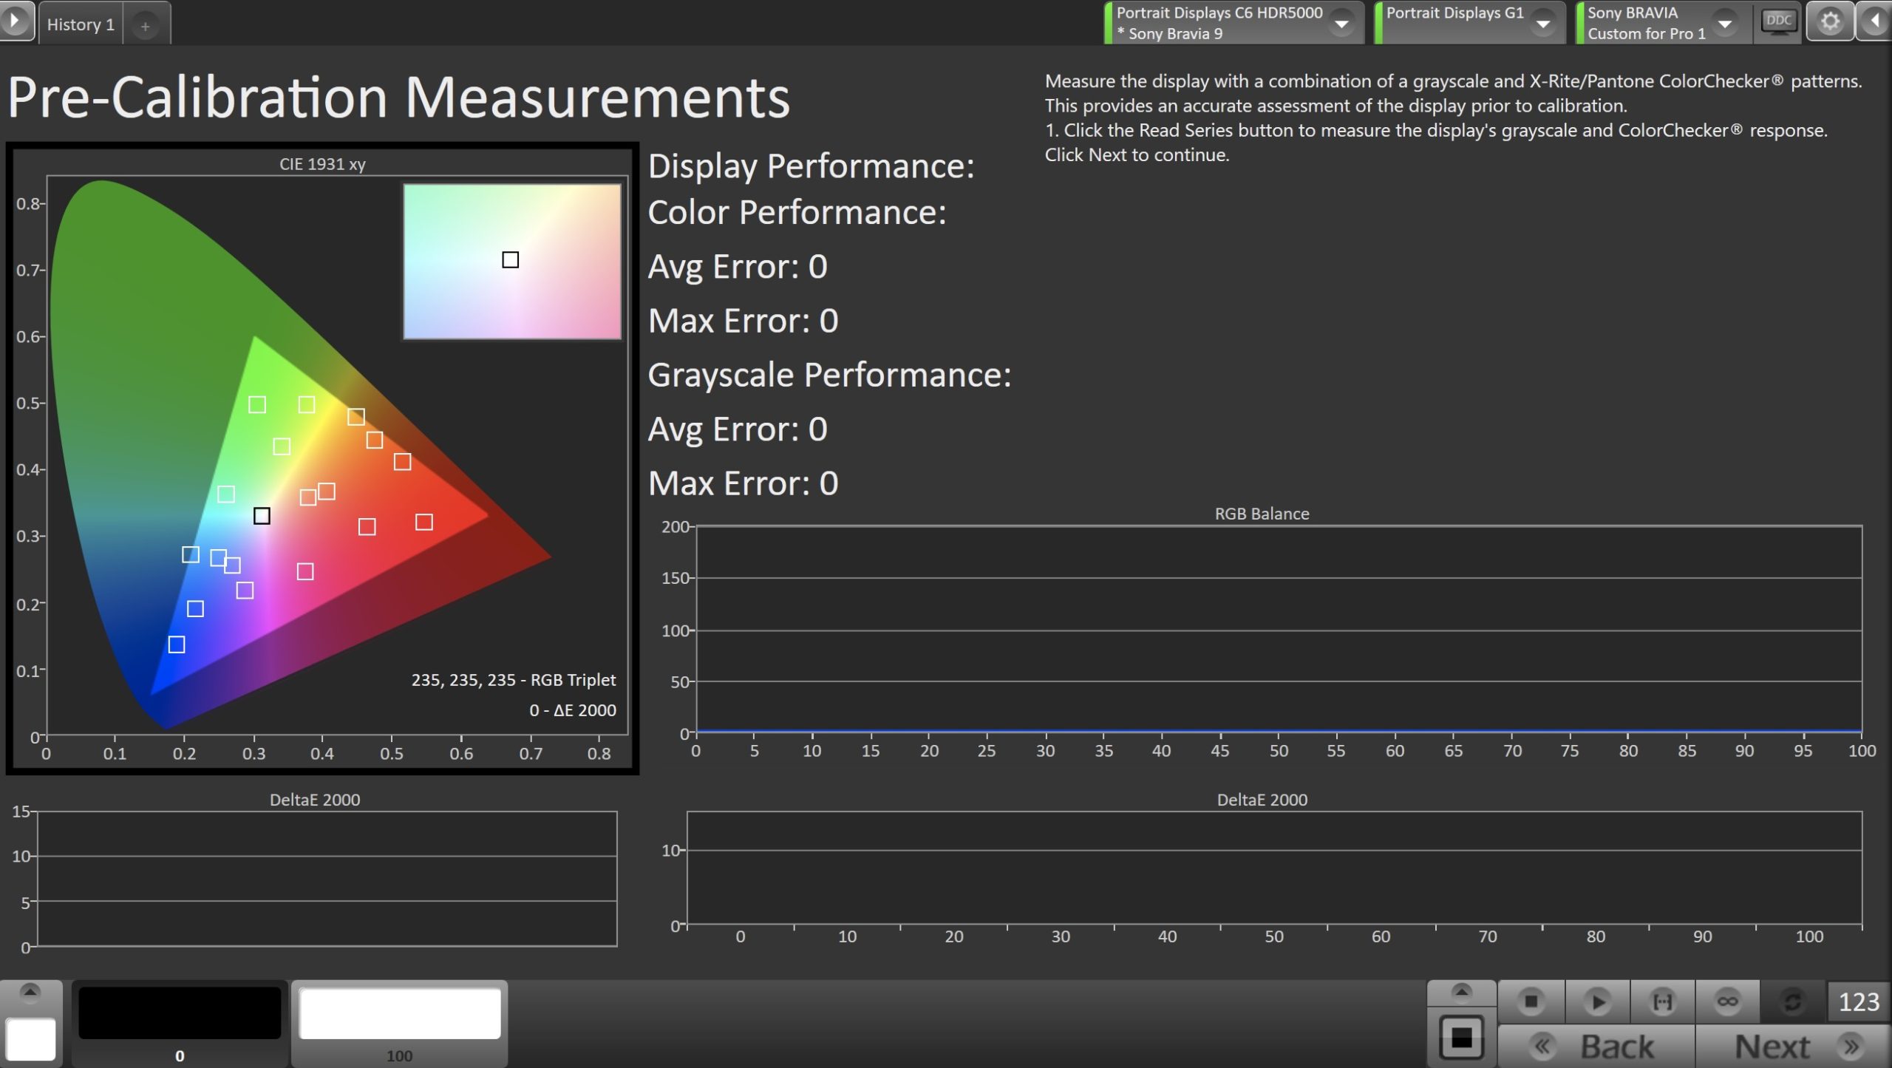Click the pattern window square icon

(1461, 1038)
